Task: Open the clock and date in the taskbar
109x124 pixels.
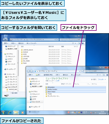Action: click(102, 113)
